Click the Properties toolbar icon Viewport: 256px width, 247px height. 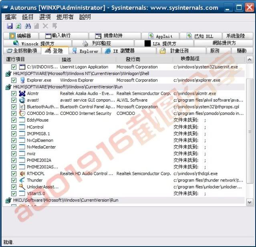(36, 26)
